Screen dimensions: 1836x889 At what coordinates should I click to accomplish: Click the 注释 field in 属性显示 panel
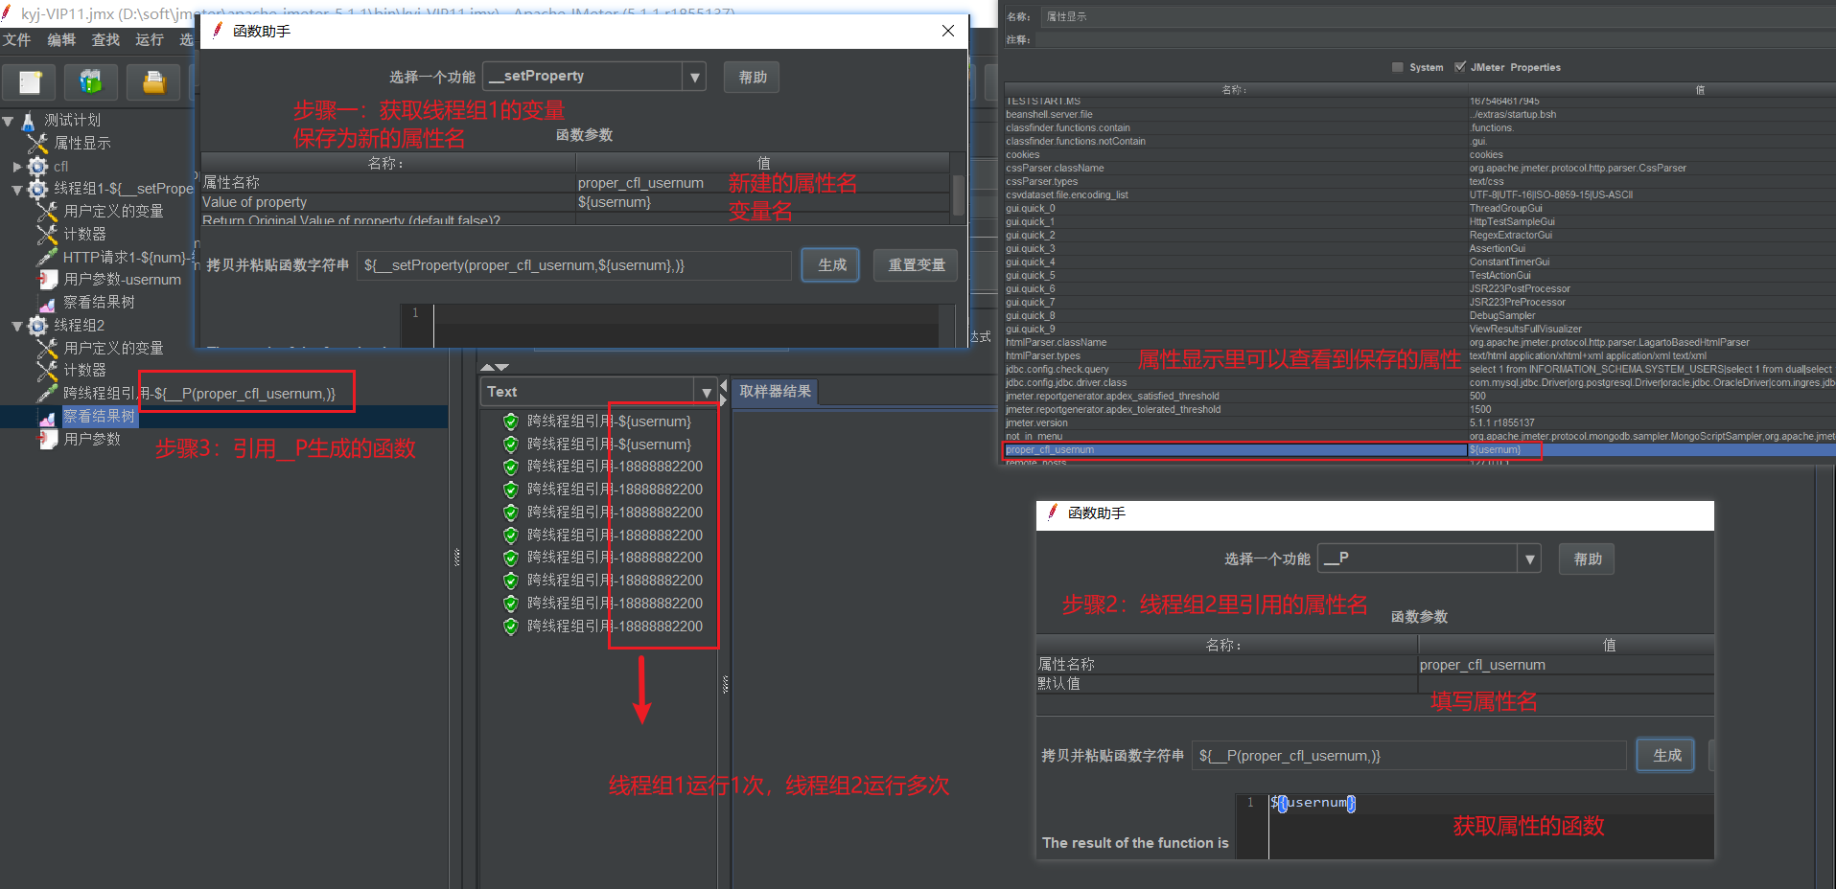1436,40
